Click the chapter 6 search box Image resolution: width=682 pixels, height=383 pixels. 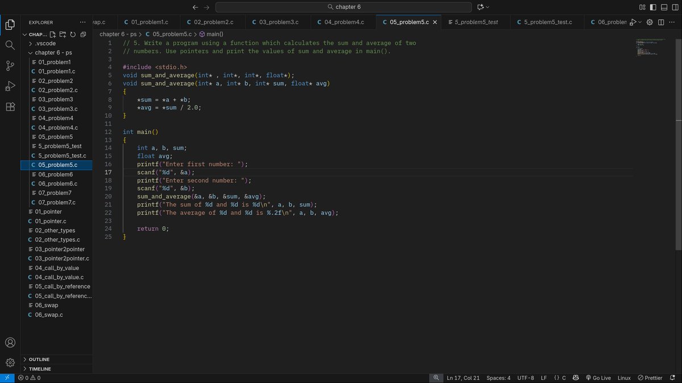point(343,7)
